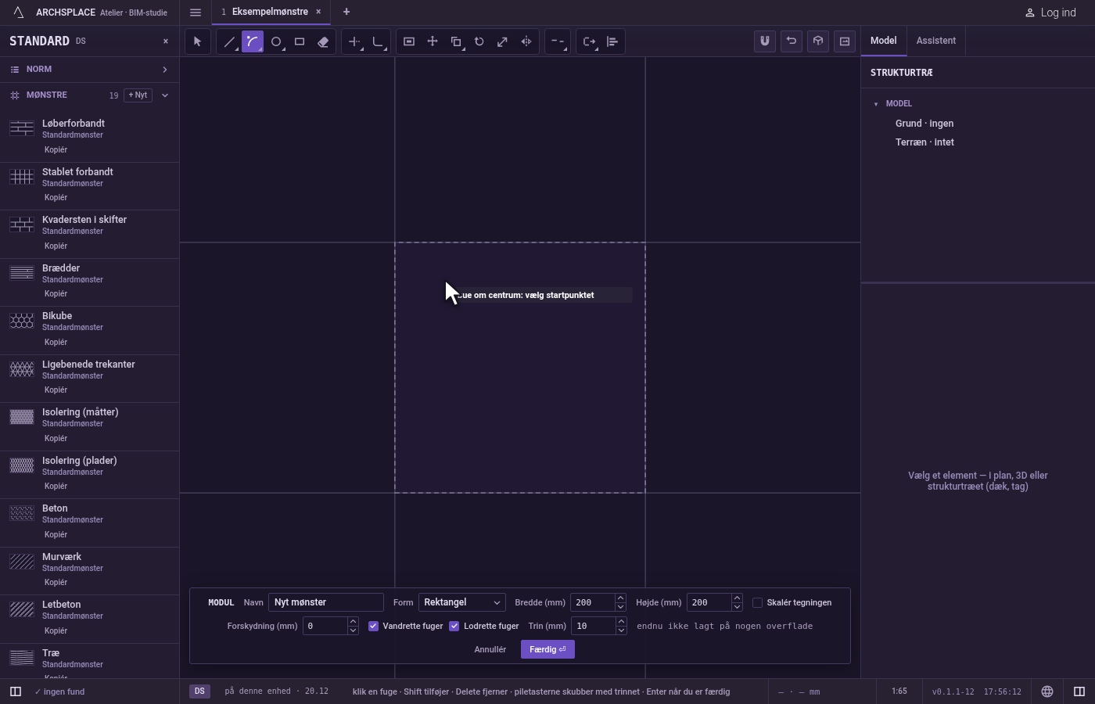Activate the rotate tool
The width and height of the screenshot is (1095, 704).
point(479,41)
